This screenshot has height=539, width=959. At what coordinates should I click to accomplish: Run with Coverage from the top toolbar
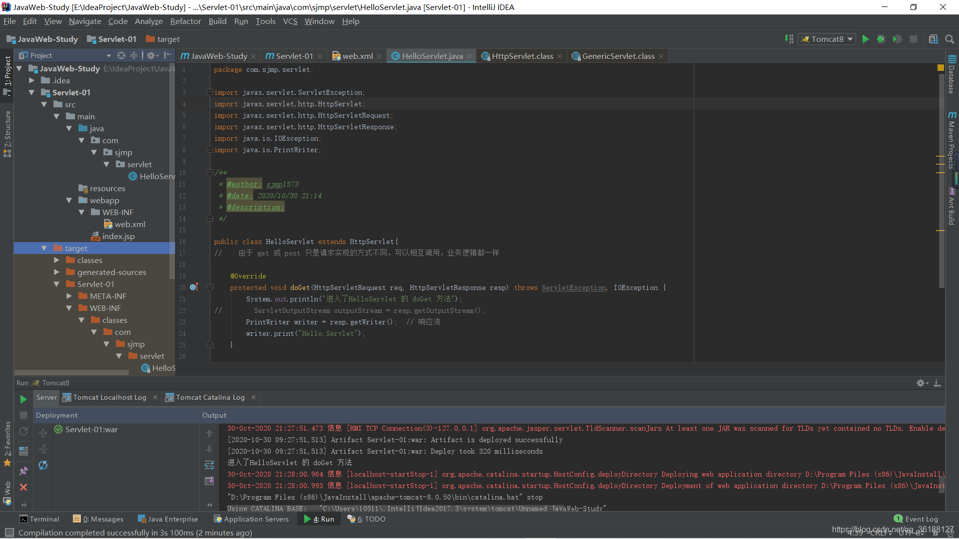(x=898, y=39)
